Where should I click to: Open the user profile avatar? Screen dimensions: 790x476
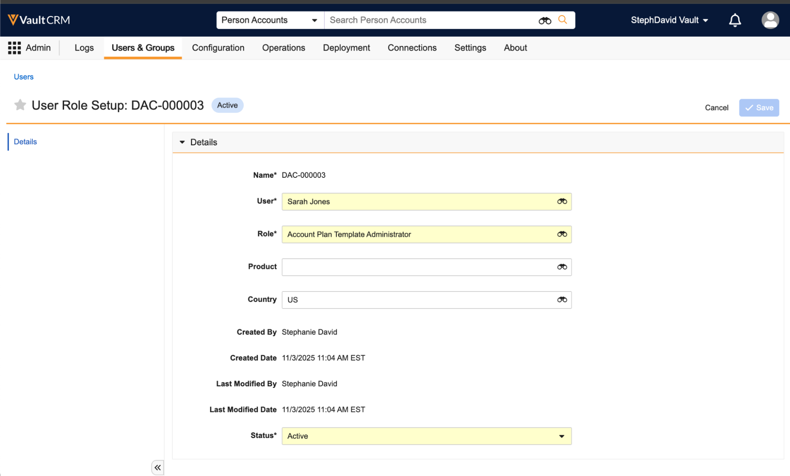coord(770,20)
